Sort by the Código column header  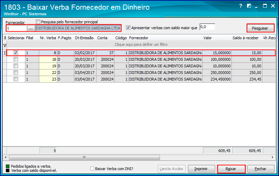(x=121, y=38)
